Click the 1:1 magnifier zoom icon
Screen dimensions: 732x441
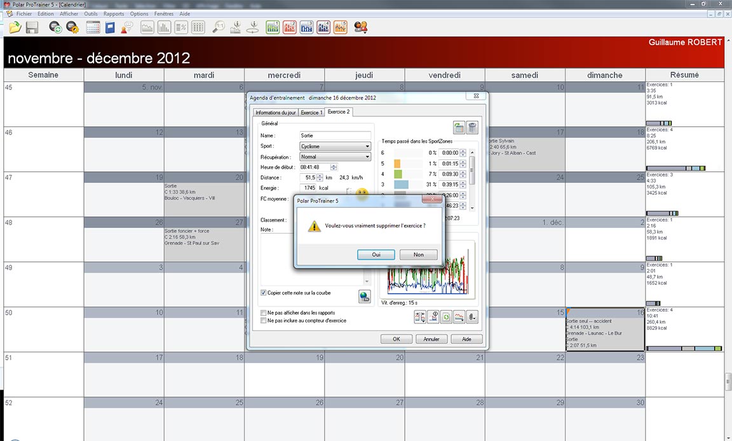click(219, 27)
